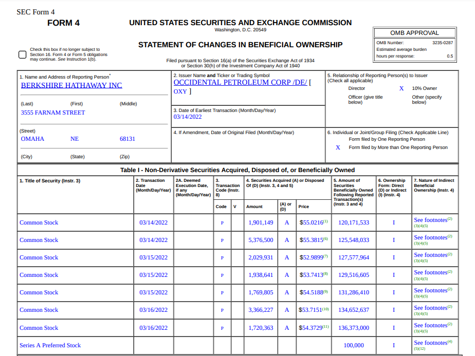Click the OMB APPROVAL box heading

tap(414, 33)
